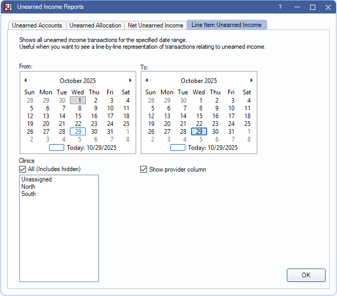Go to previous month in From calendar
337x296 pixels.
[25, 80]
